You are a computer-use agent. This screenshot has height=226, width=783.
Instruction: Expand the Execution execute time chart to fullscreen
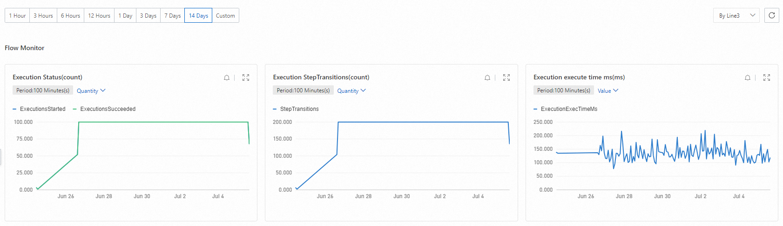[767, 77]
